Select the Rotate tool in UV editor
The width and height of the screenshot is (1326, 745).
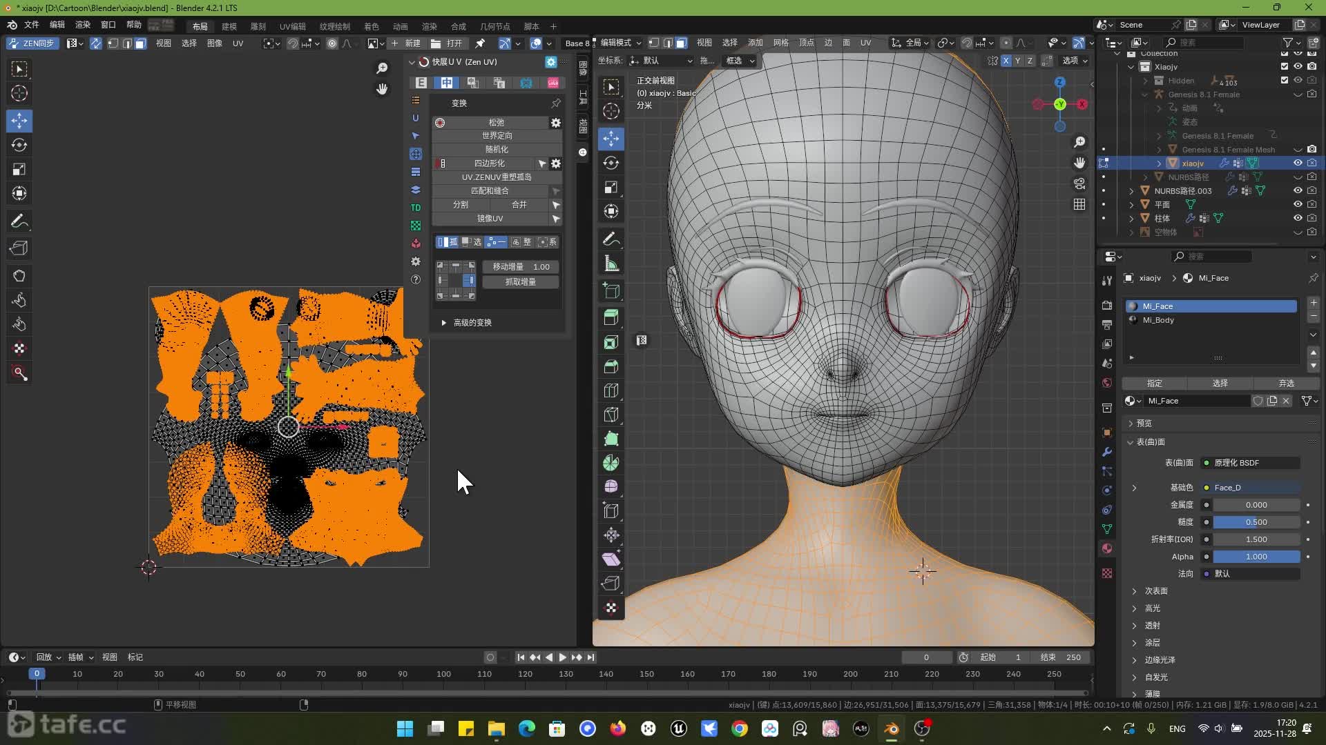(x=19, y=146)
